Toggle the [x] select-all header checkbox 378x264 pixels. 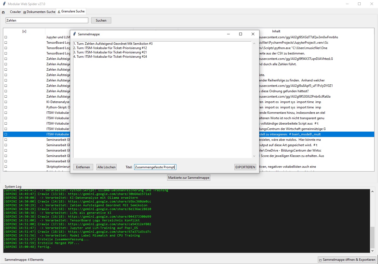tap(24, 31)
